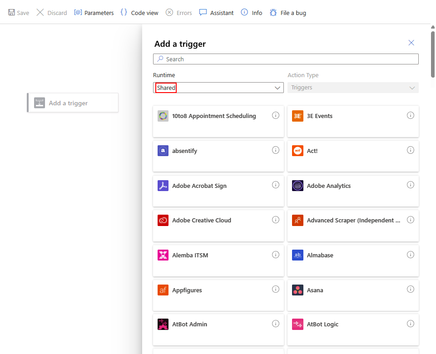Click the 3E Events connector icon

(297, 116)
